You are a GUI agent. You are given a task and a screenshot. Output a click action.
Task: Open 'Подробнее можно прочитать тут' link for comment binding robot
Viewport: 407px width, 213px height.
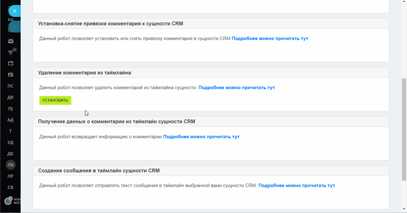(x=270, y=38)
